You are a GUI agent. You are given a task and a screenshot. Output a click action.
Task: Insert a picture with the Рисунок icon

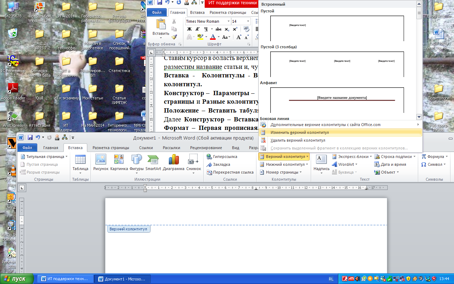(x=101, y=163)
